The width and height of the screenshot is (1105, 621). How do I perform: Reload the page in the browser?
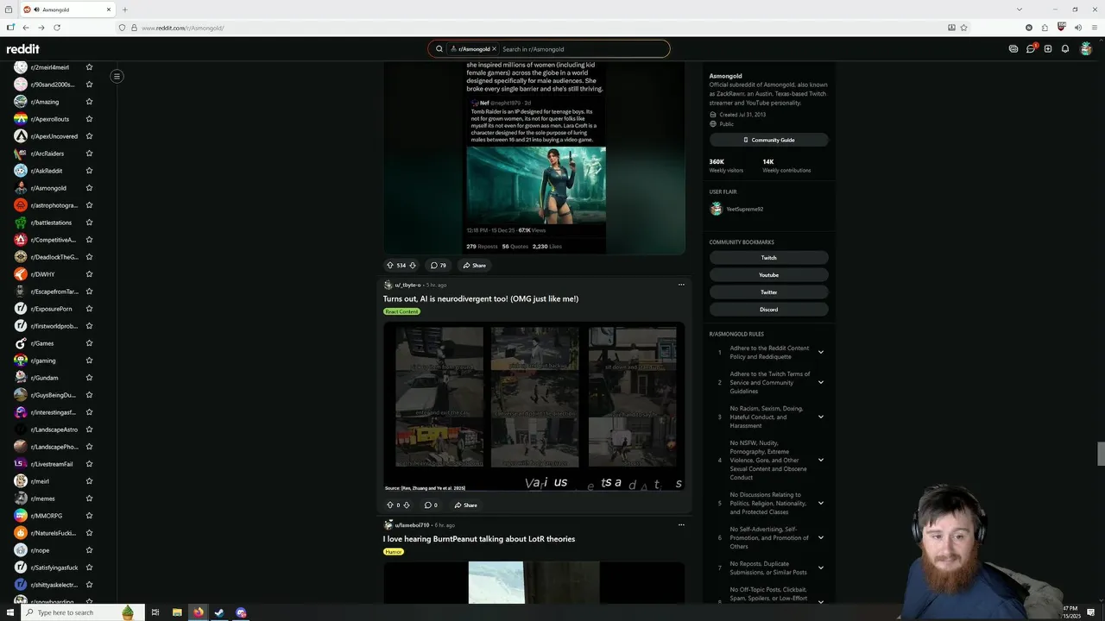pyautogui.click(x=57, y=28)
